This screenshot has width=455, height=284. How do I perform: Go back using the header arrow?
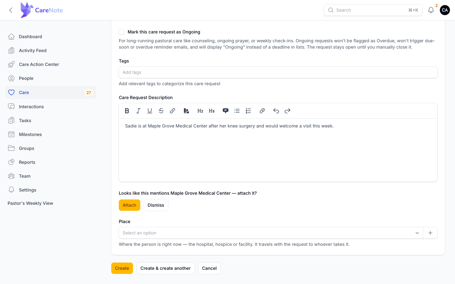[x=11, y=10]
